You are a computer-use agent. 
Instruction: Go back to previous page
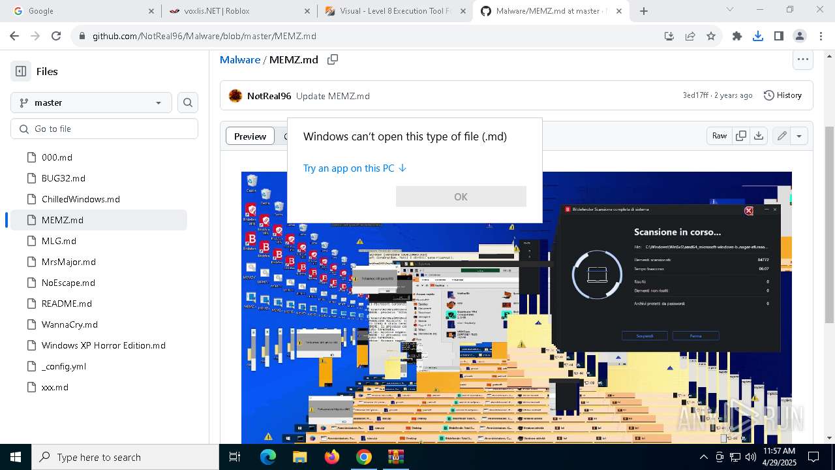coord(15,37)
